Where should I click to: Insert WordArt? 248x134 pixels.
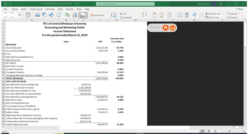click(x=194, y=15)
